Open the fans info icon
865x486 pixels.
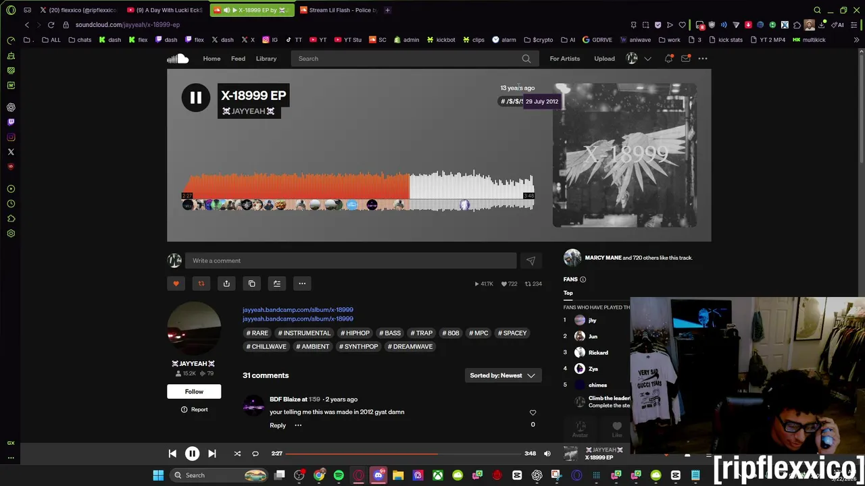coord(583,279)
